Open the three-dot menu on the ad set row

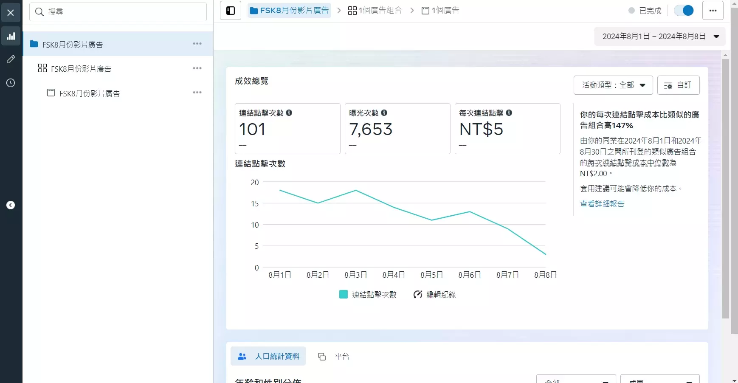click(197, 68)
